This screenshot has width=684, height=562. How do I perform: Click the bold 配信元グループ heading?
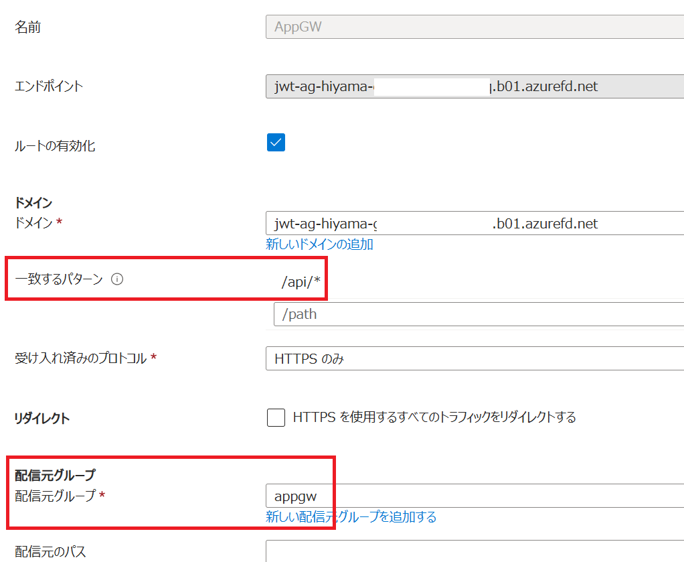click(x=55, y=475)
